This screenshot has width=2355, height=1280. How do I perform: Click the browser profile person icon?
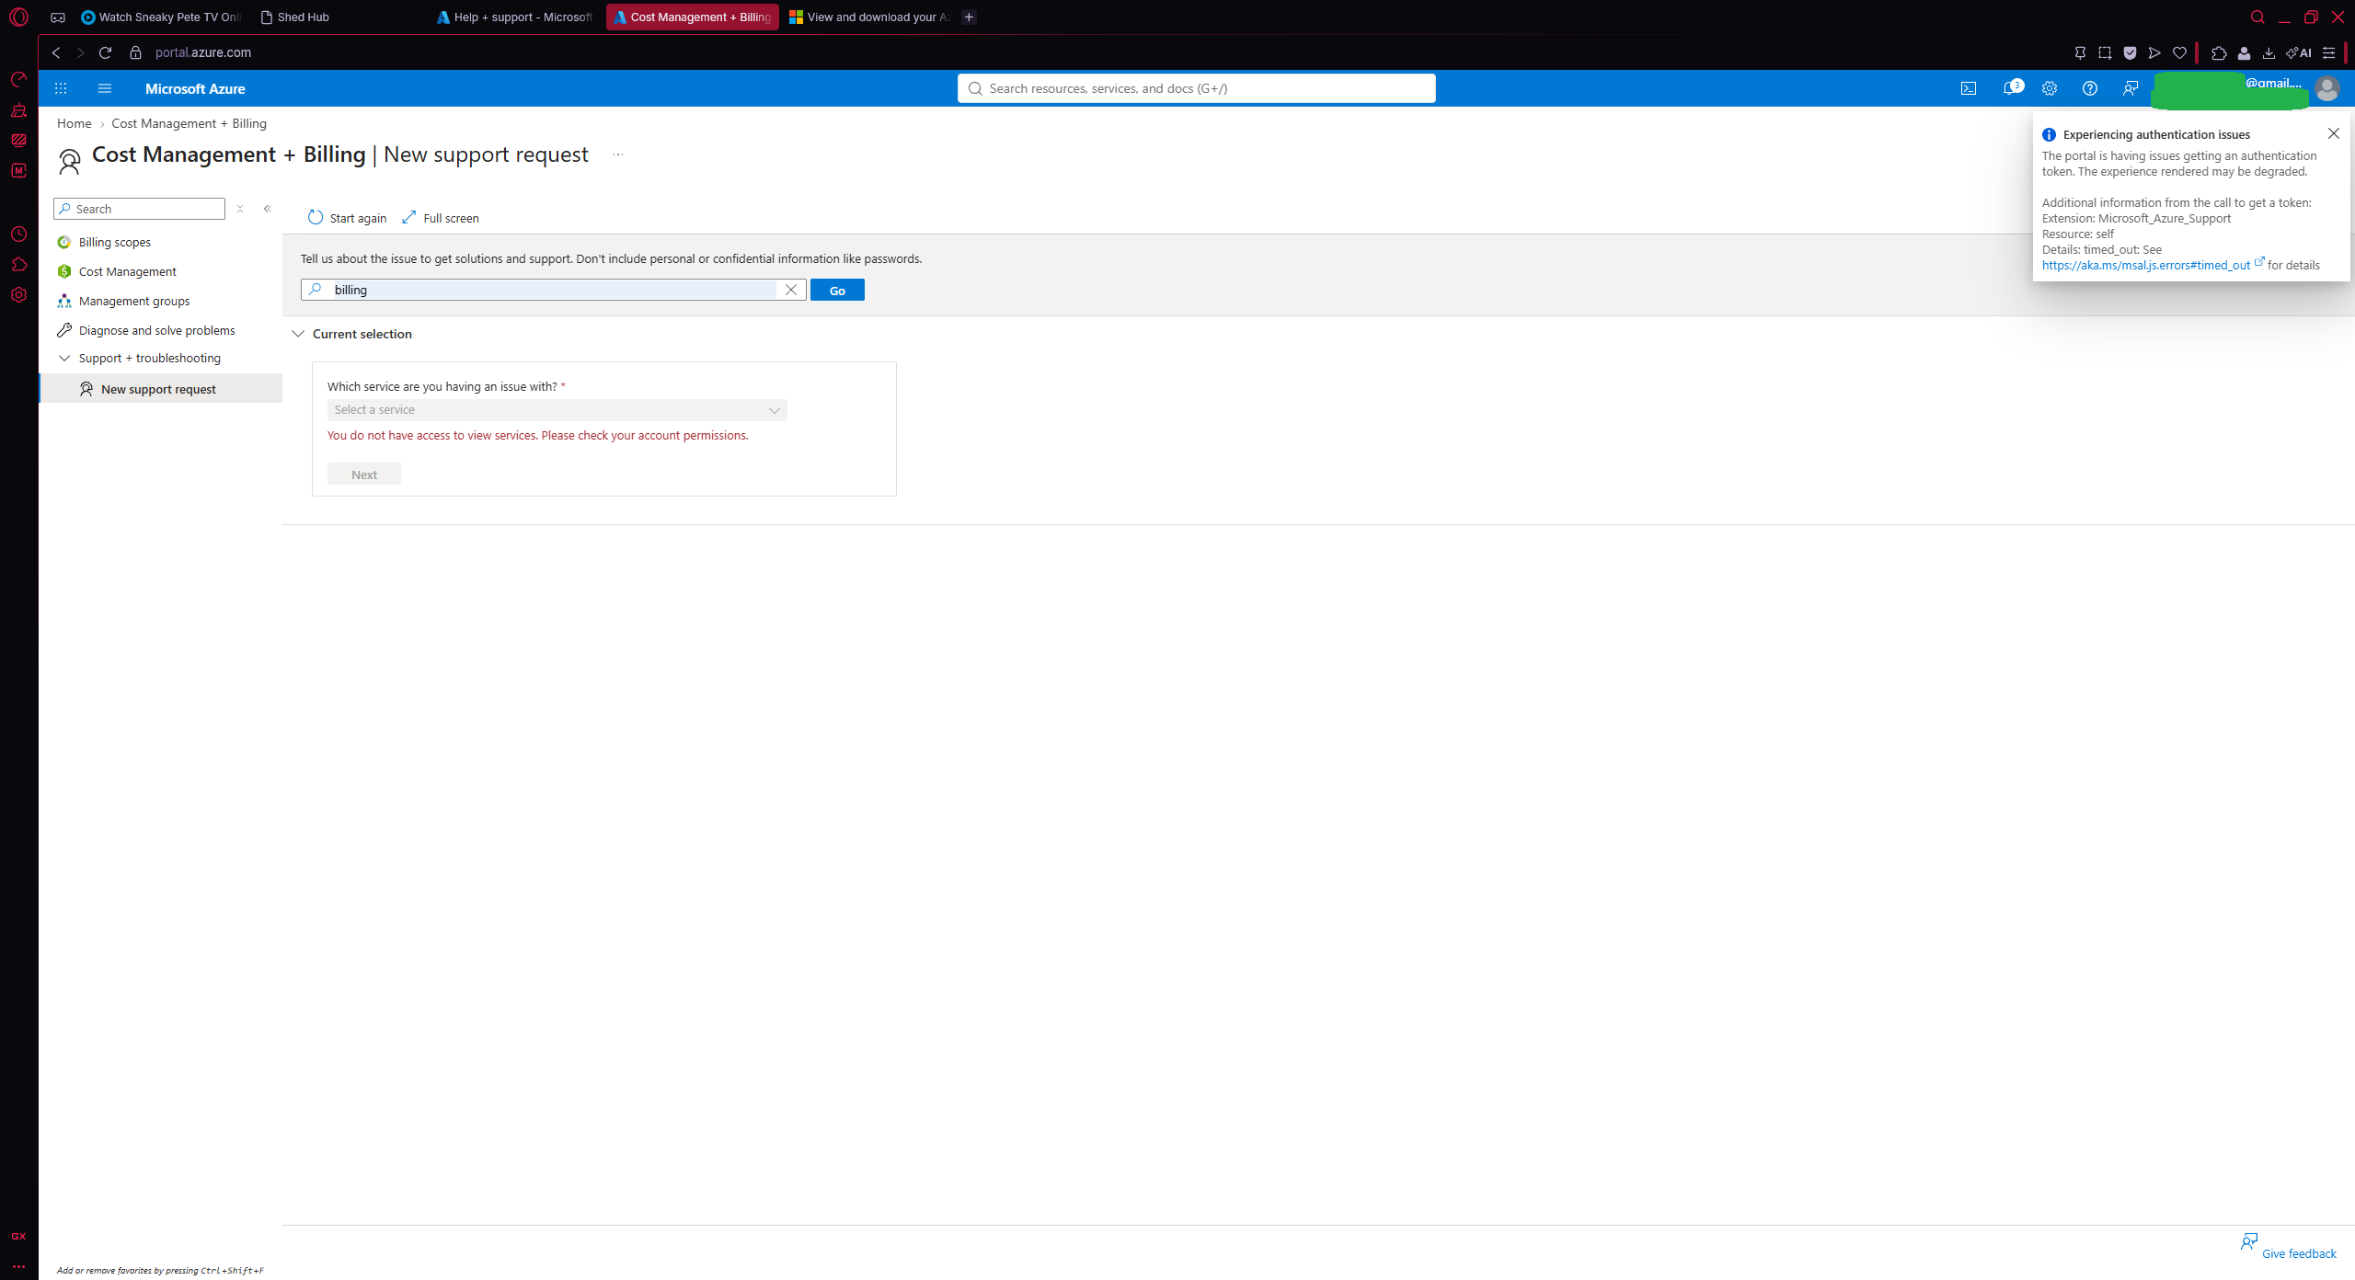pos(2244,52)
